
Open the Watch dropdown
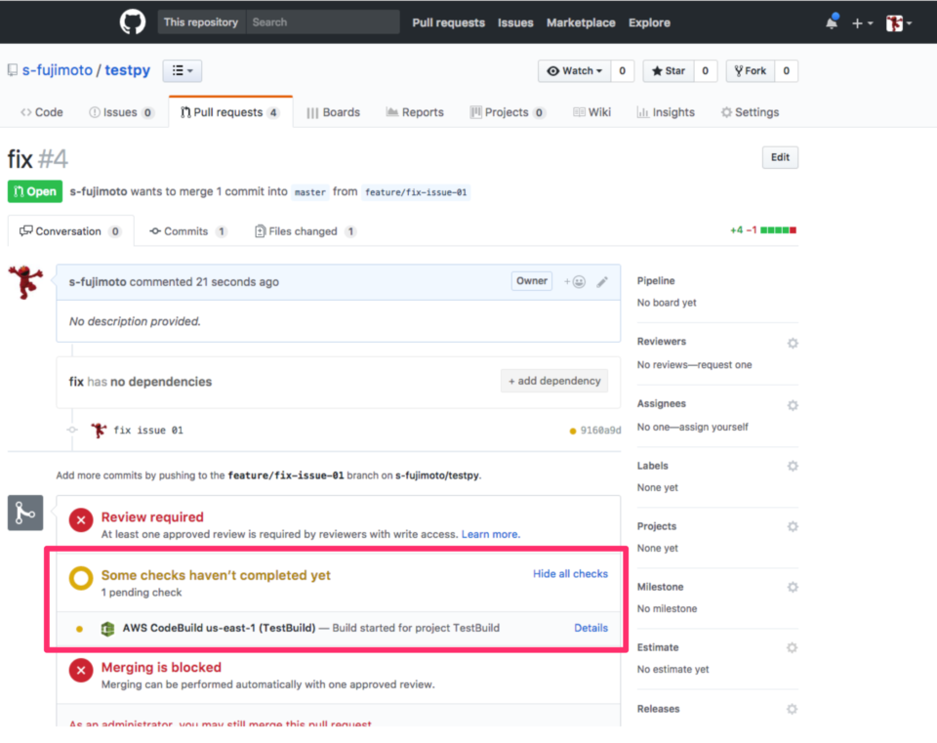point(574,70)
